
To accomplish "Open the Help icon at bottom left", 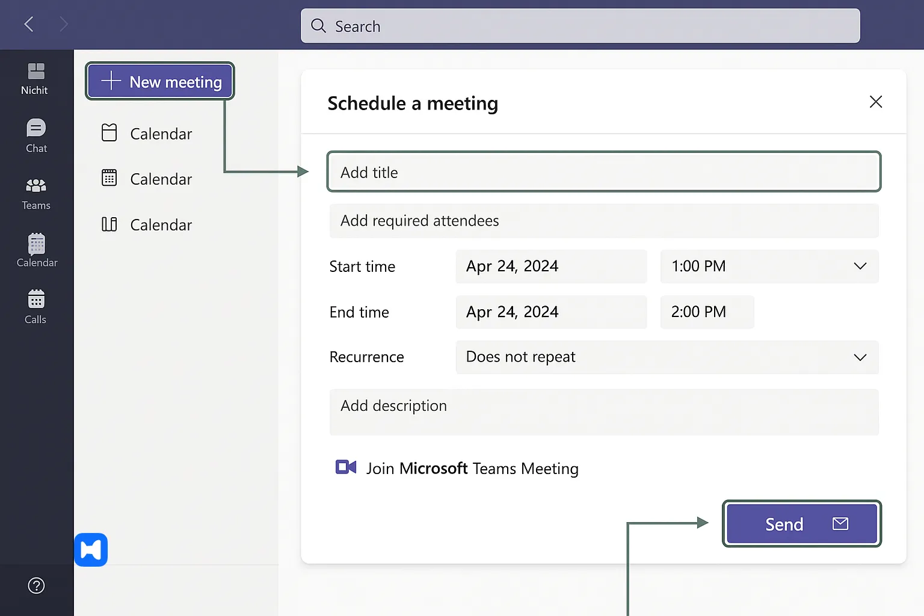I will pos(36,585).
